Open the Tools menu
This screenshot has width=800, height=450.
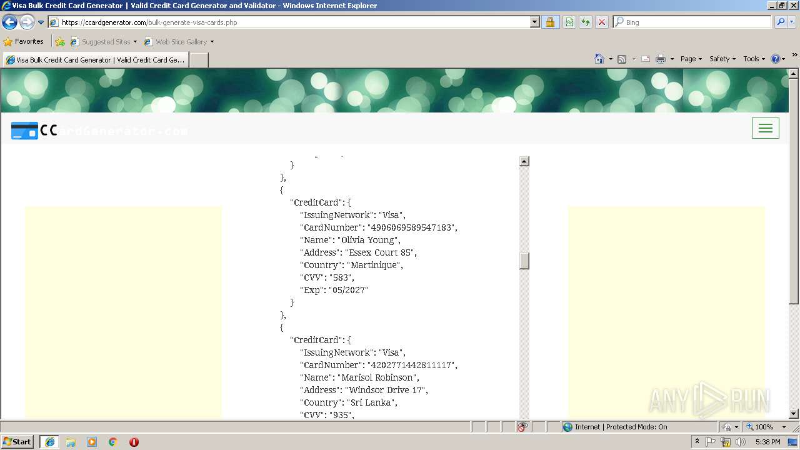[x=754, y=59]
